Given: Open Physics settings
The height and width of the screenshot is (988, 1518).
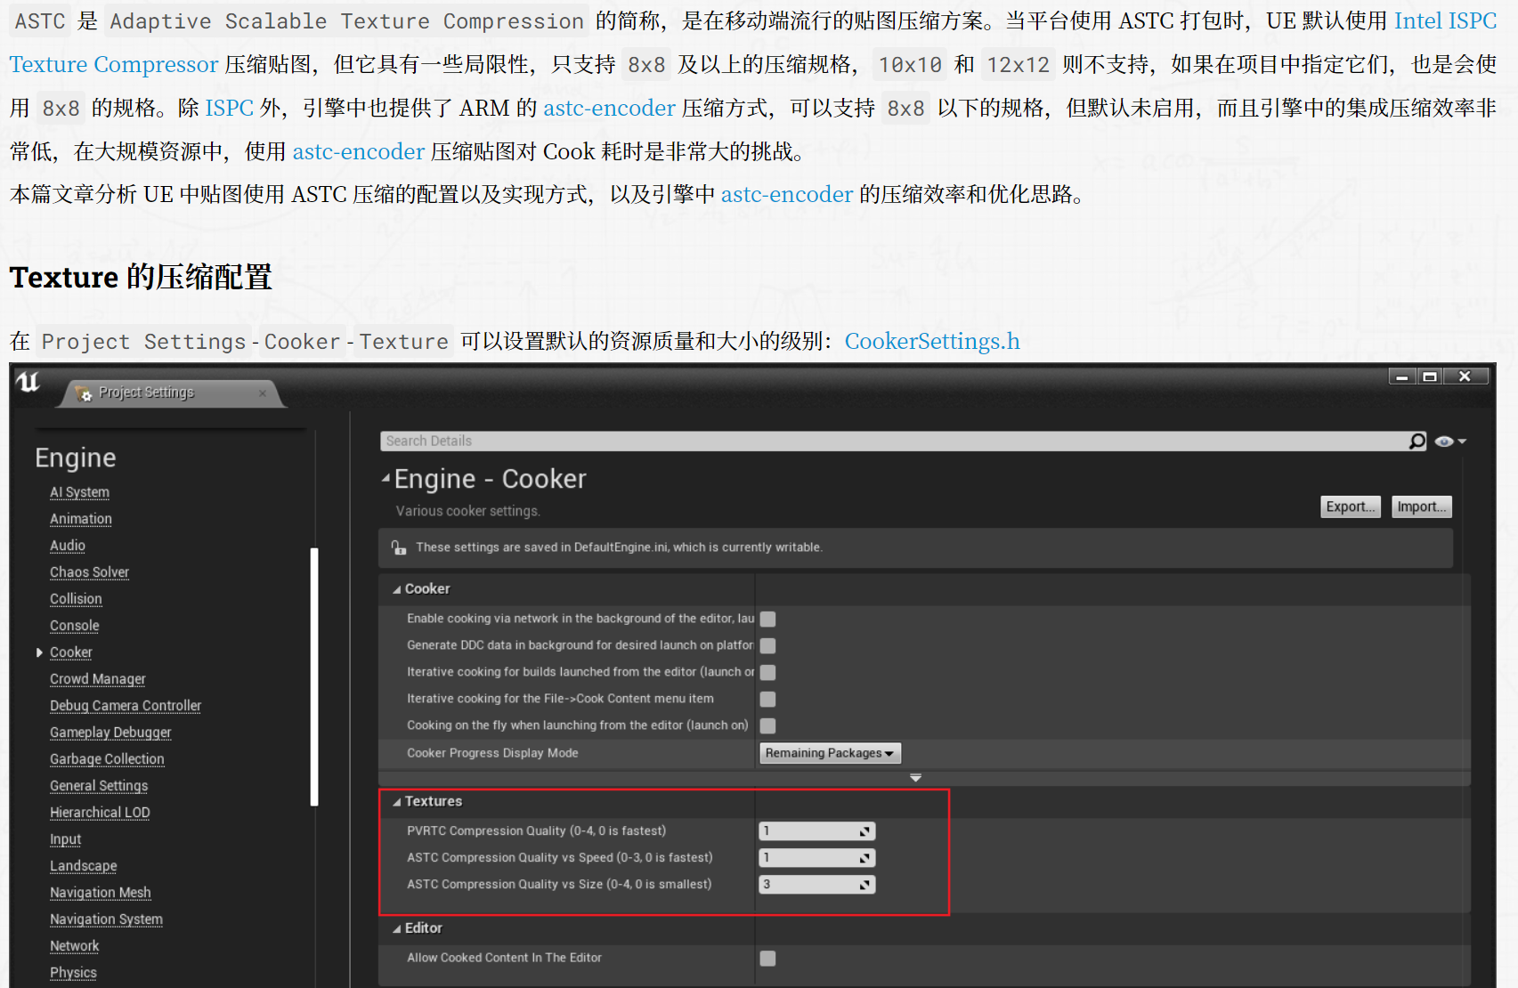Looking at the screenshot, I should tap(73, 973).
